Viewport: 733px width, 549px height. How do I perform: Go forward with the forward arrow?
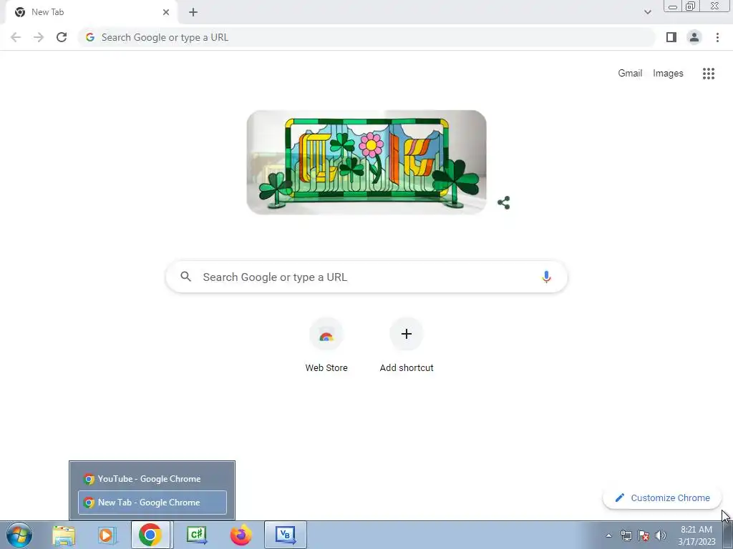39,37
